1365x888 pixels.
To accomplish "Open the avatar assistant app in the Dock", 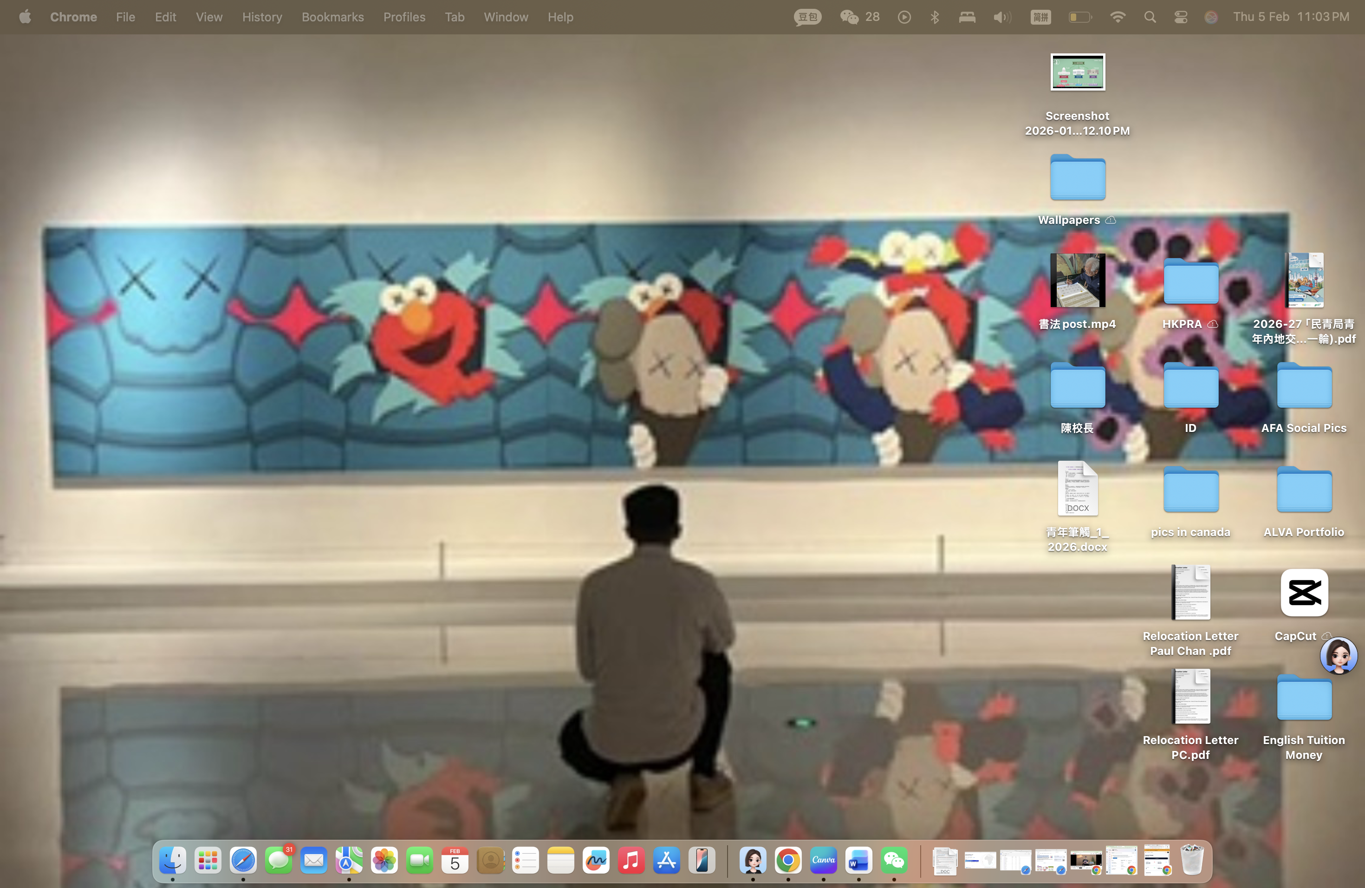I will coord(753,861).
